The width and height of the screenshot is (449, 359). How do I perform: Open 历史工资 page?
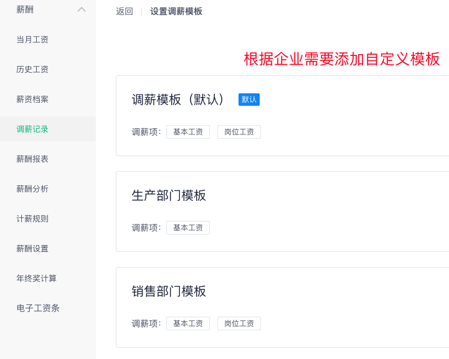[32, 69]
